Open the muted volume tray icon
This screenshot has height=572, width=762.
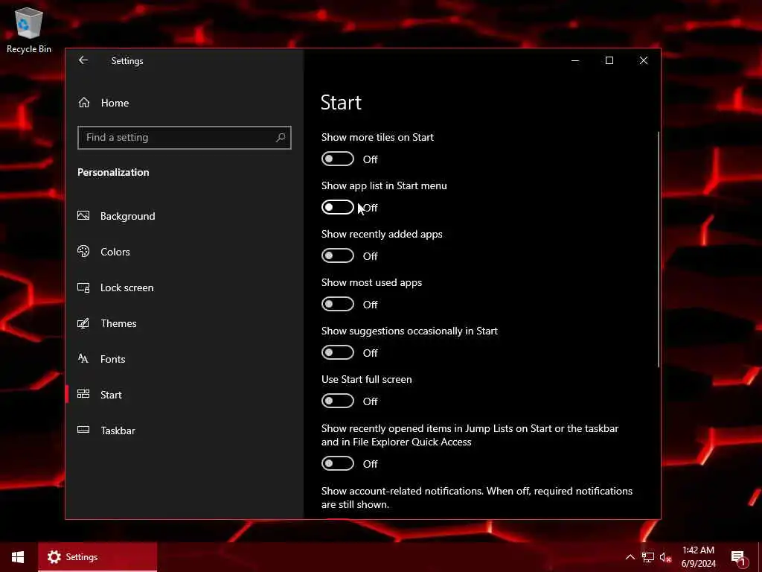665,557
